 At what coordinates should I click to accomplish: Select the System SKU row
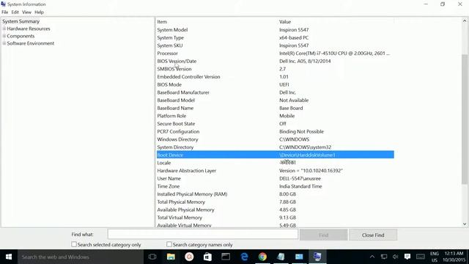[276, 45]
